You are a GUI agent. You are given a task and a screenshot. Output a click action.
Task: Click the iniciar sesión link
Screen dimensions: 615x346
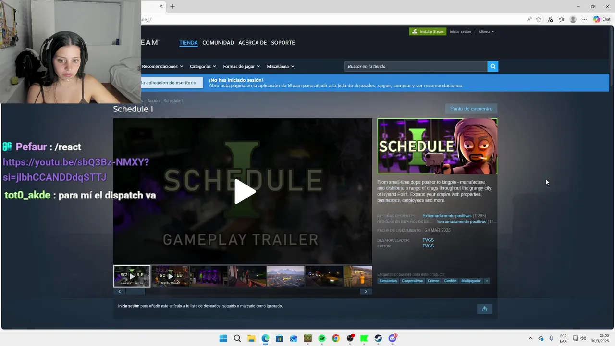(x=460, y=31)
